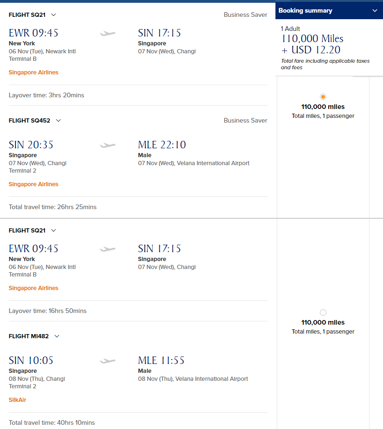Click the Business Saver label for SQ452
This screenshot has width=383, height=429.
tap(246, 120)
